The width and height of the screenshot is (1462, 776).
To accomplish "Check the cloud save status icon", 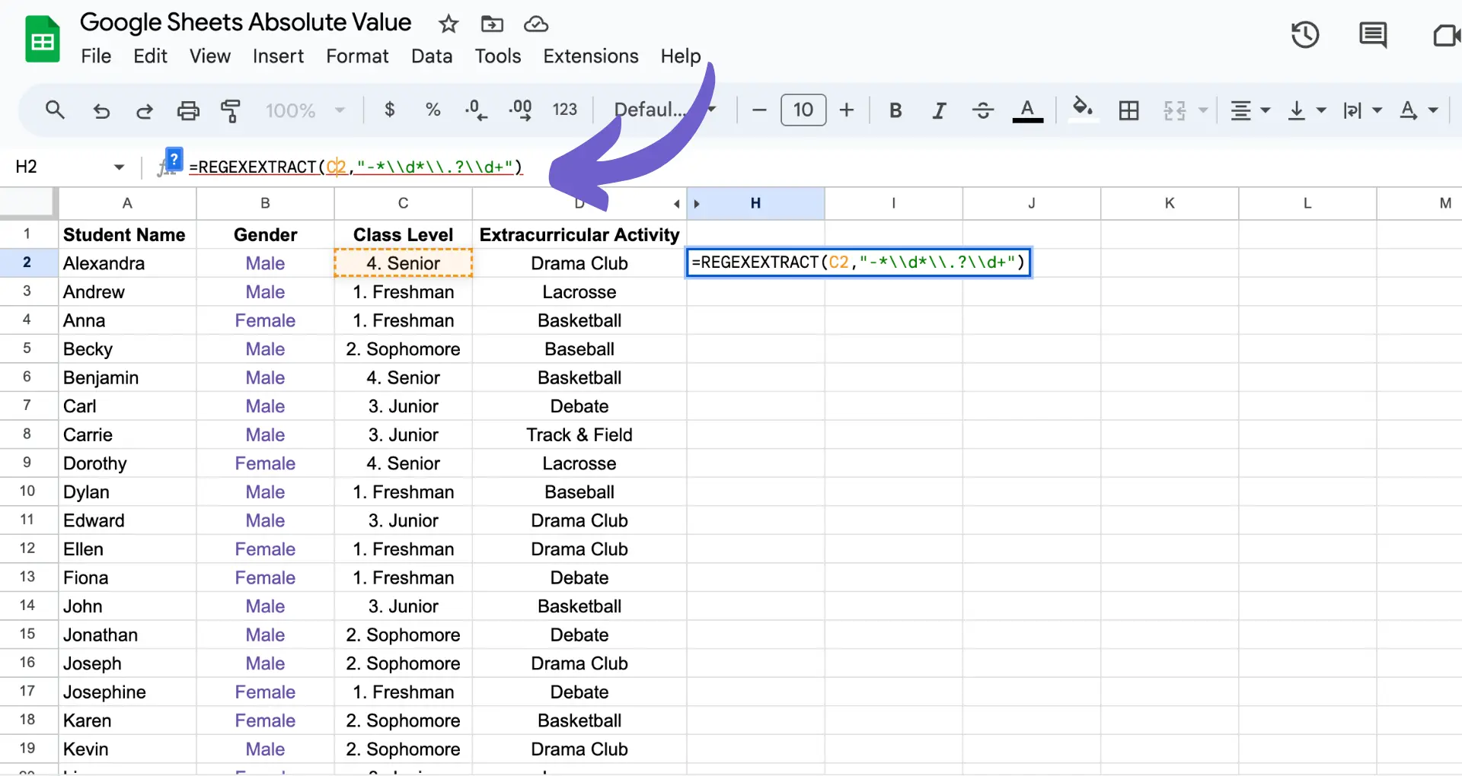I will (x=536, y=24).
